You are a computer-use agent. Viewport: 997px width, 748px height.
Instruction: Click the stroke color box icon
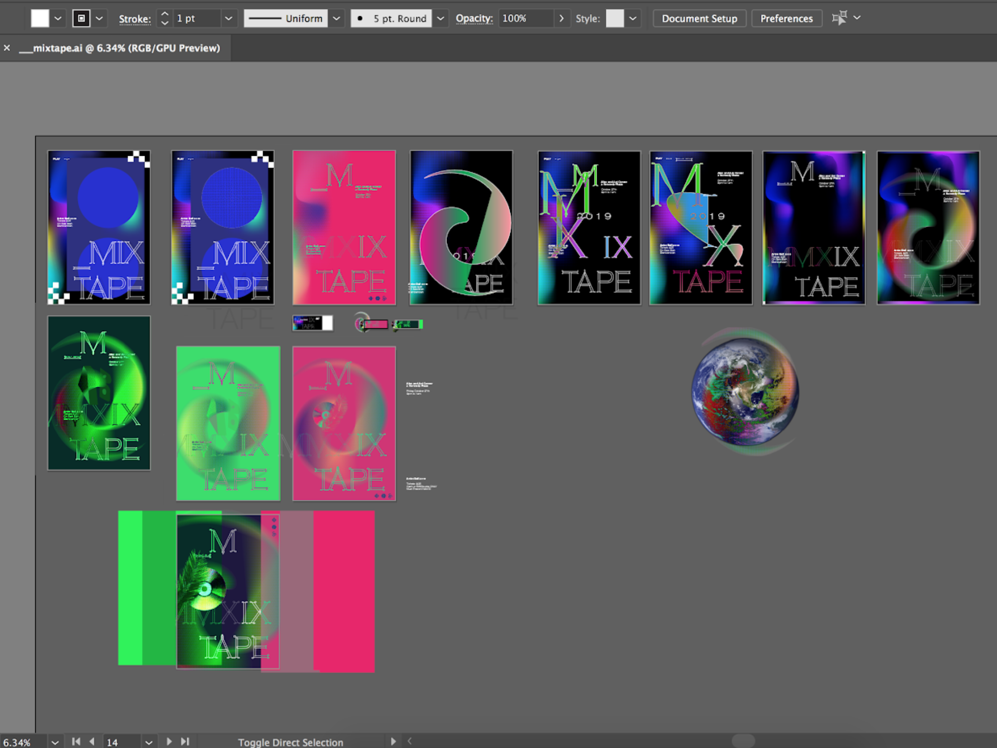click(x=81, y=18)
